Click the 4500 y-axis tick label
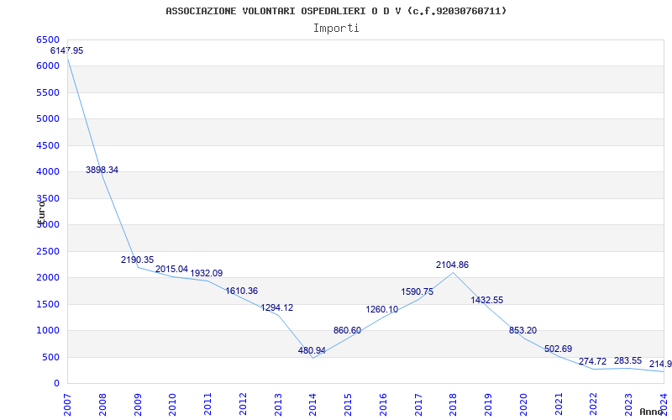 pyautogui.click(x=48, y=145)
